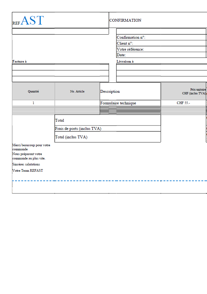
Task: Select the 'Livraison à' label
Action: (125, 61)
